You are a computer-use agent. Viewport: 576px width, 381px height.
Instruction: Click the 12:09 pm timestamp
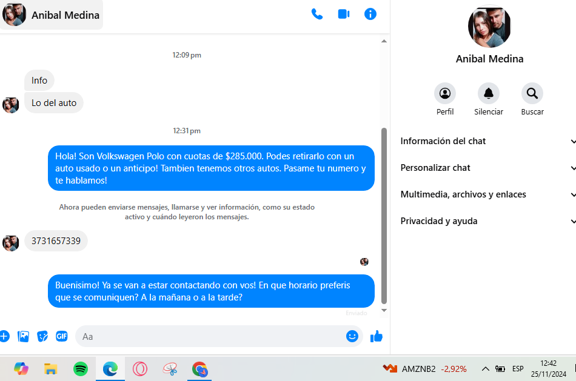click(187, 55)
